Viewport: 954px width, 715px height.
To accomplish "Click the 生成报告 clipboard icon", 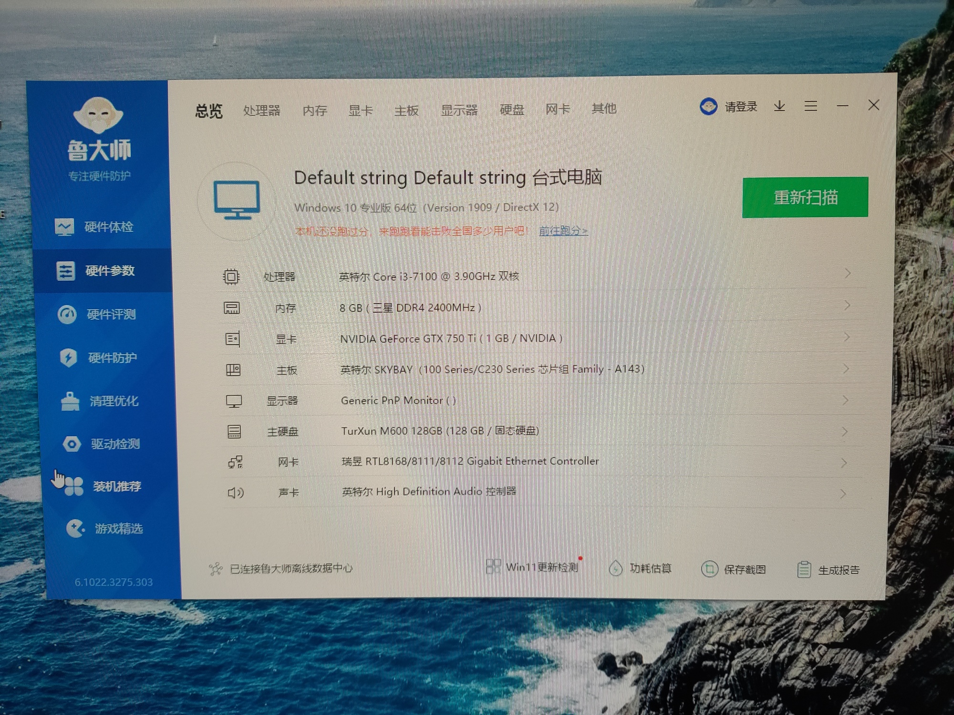I will pyautogui.click(x=804, y=570).
